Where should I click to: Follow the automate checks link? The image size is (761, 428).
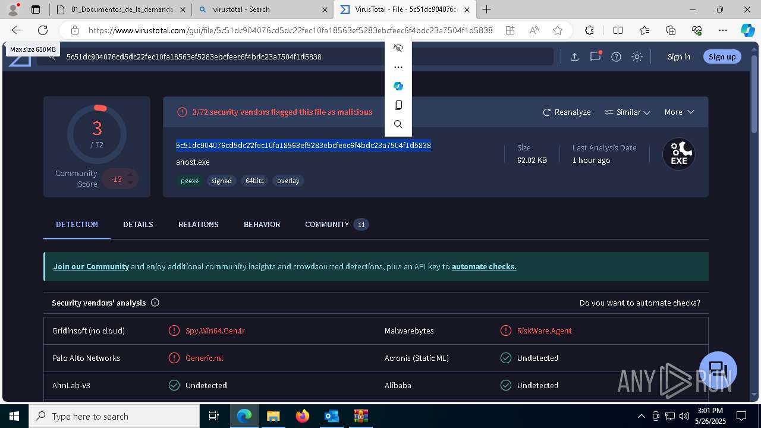484,266
